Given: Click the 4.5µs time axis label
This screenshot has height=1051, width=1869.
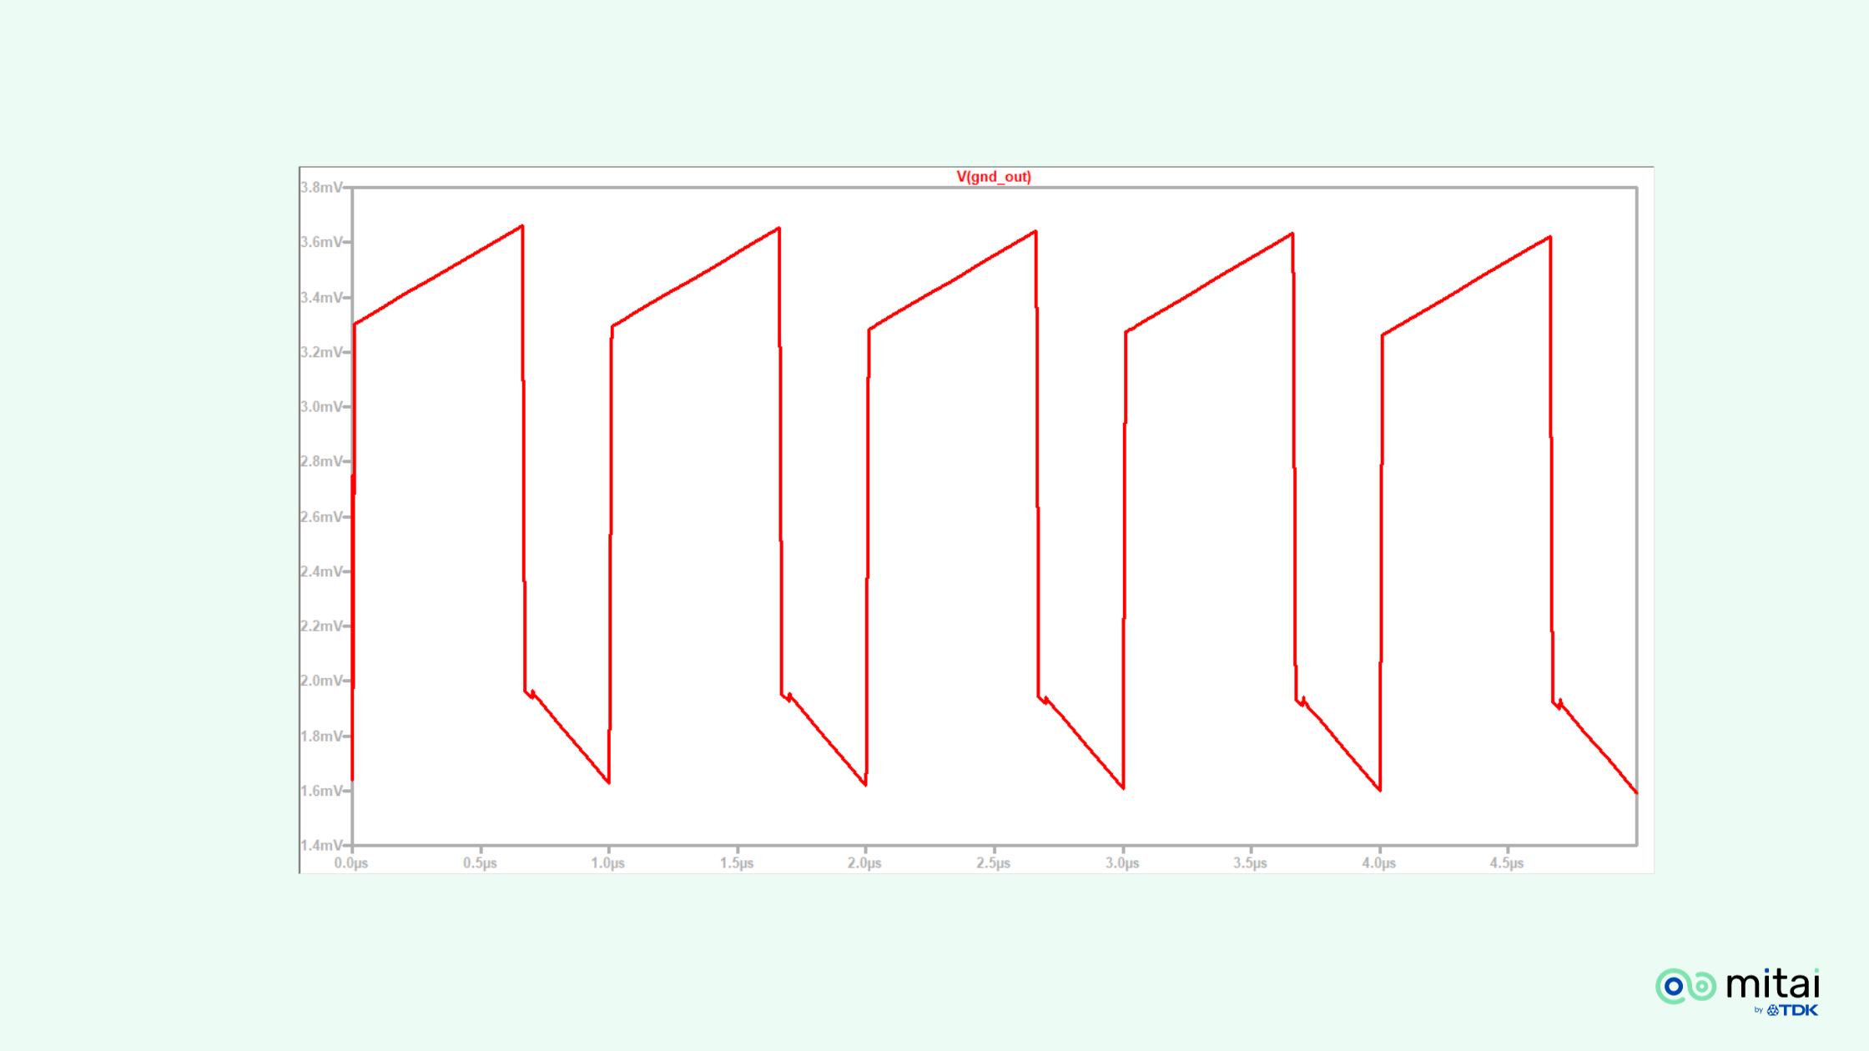Looking at the screenshot, I should tap(1507, 863).
